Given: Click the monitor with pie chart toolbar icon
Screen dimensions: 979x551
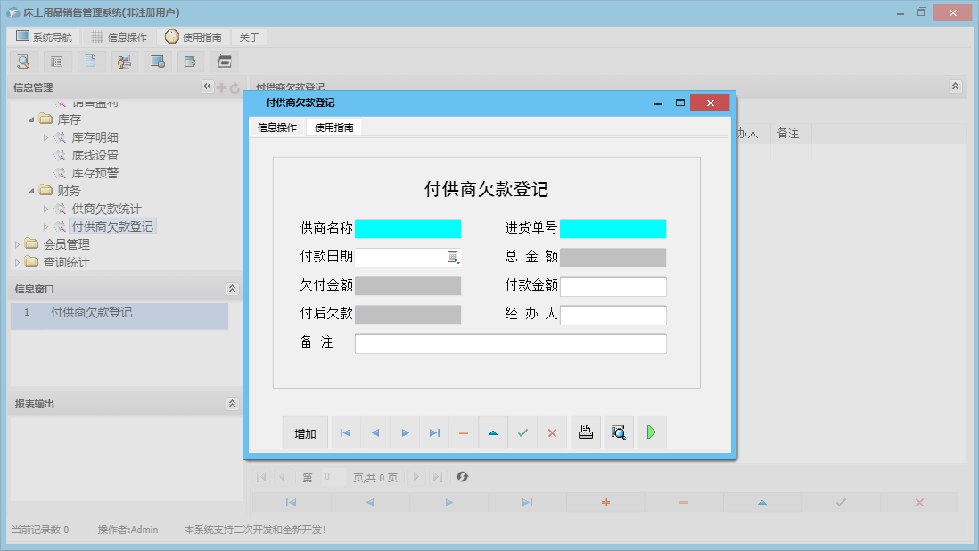Looking at the screenshot, I should 158,61.
